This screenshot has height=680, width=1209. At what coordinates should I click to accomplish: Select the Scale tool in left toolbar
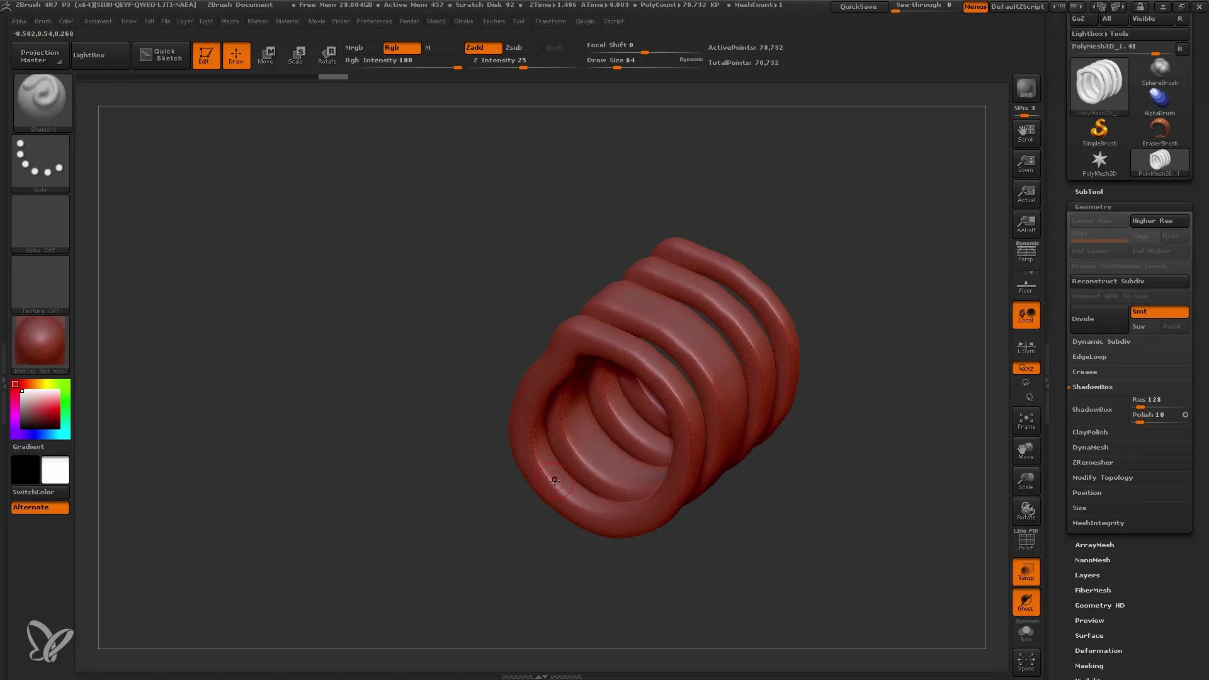pos(297,55)
